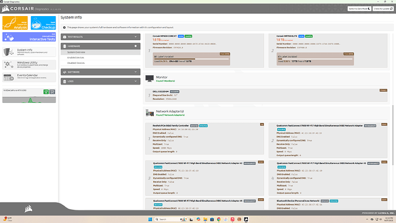This screenshot has height=223, width=396.
Task: Click the C: drive usage bar
Action: pos(315,59)
